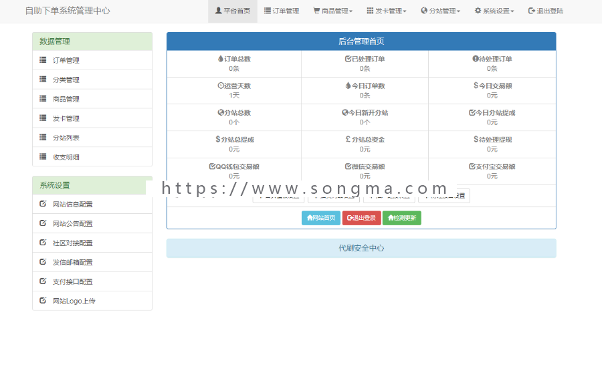602x377 pixels.
Task: Click list icon next to sidebar 分站列表
Action: (43, 137)
